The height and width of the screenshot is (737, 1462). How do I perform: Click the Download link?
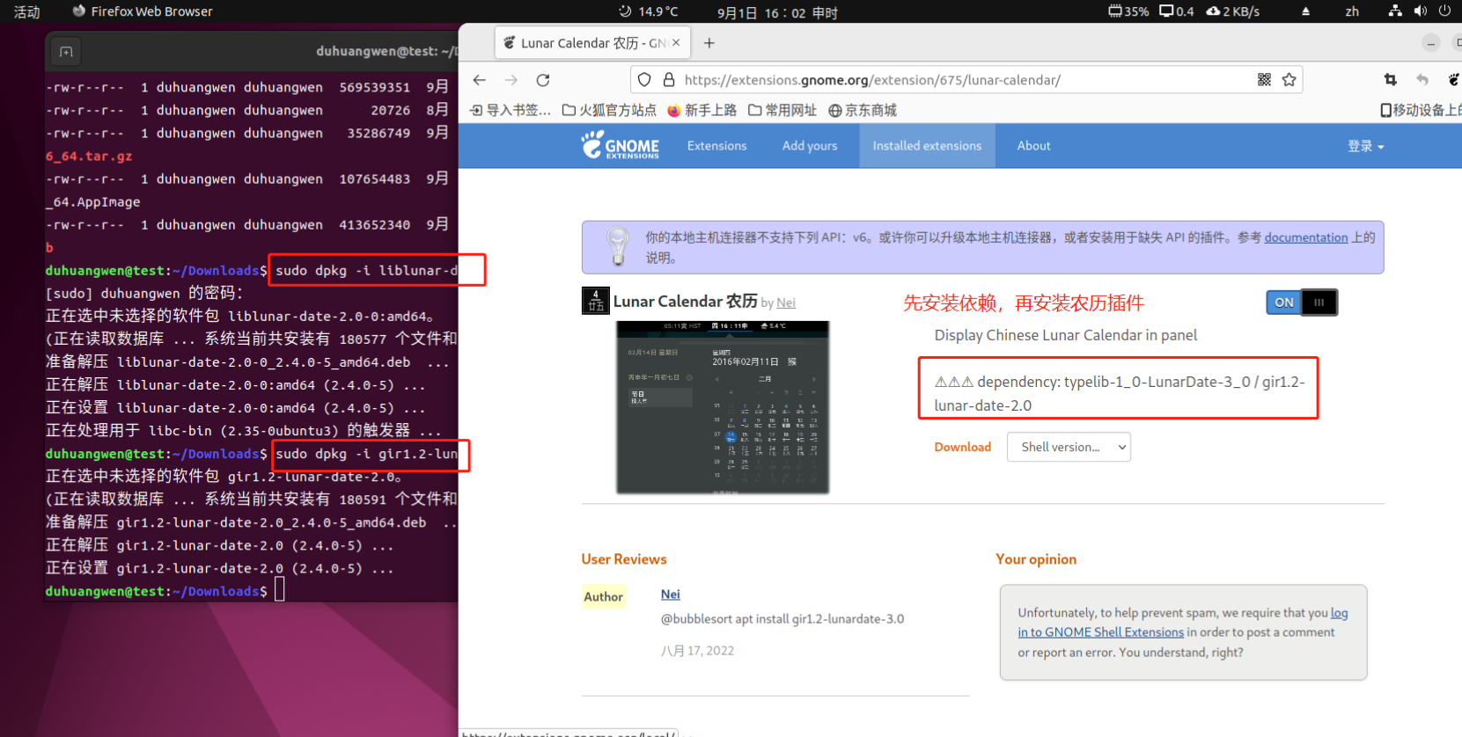point(962,447)
